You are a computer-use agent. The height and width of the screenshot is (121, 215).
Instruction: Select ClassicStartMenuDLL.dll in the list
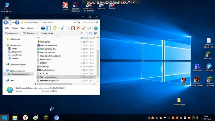point(50,56)
